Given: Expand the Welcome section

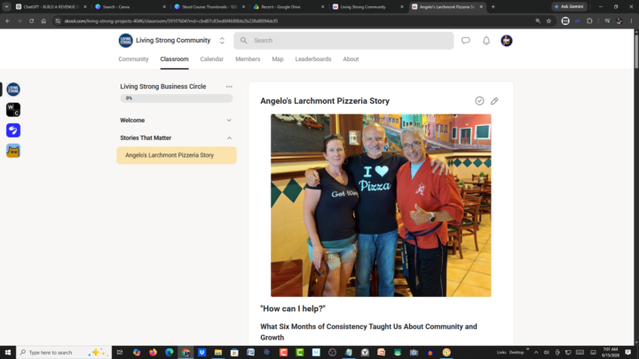Looking at the screenshot, I should point(176,120).
